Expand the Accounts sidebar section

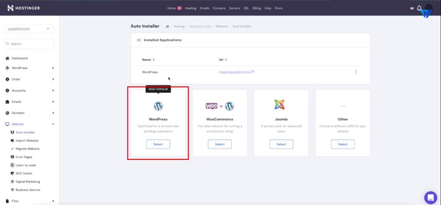[53, 90]
